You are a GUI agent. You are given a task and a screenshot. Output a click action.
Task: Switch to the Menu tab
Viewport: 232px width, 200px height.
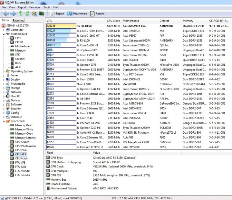(5, 20)
